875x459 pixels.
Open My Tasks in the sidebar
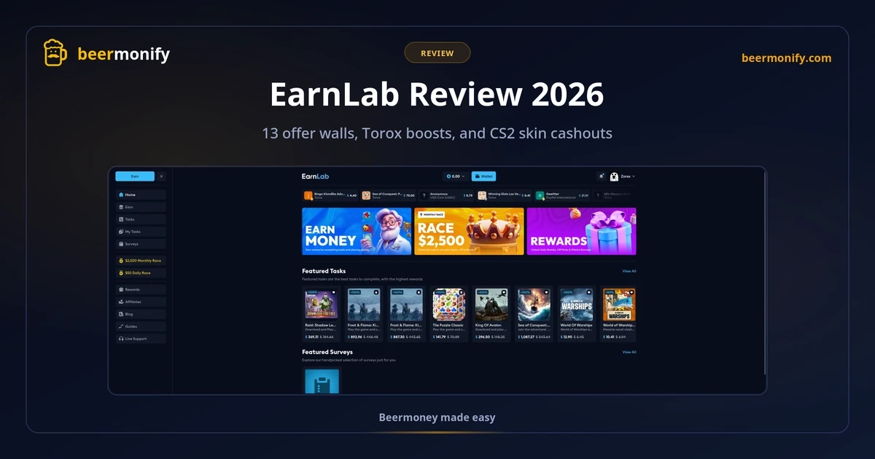(141, 232)
